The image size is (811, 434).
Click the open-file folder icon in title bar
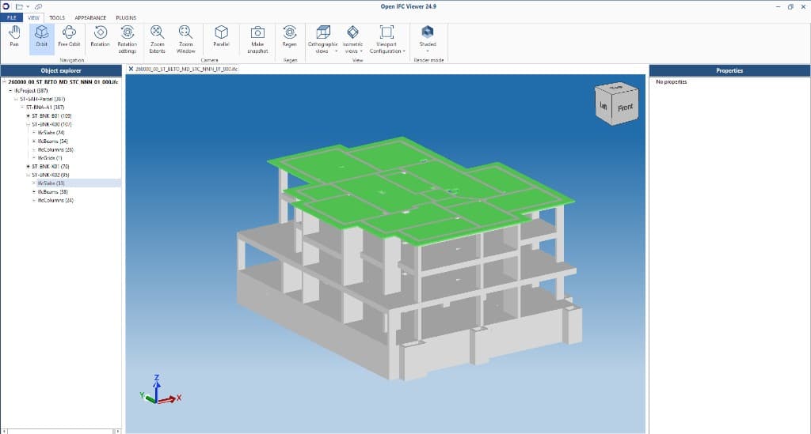19,6
